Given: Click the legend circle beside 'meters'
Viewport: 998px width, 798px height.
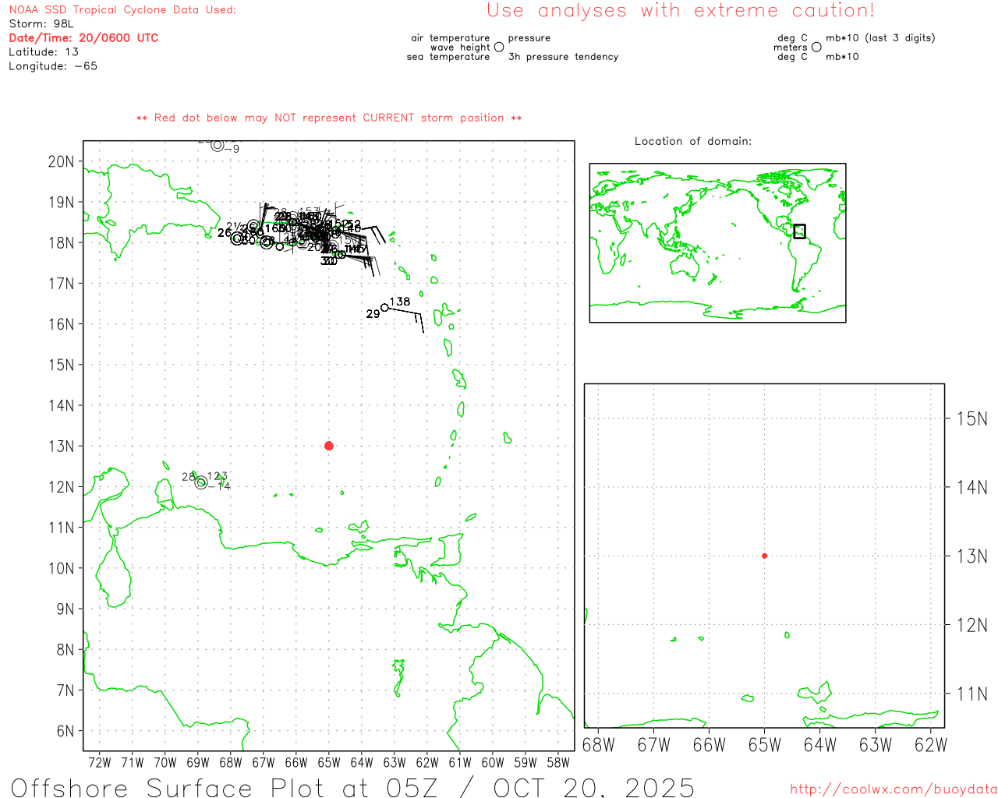Looking at the screenshot, I should tap(816, 48).
